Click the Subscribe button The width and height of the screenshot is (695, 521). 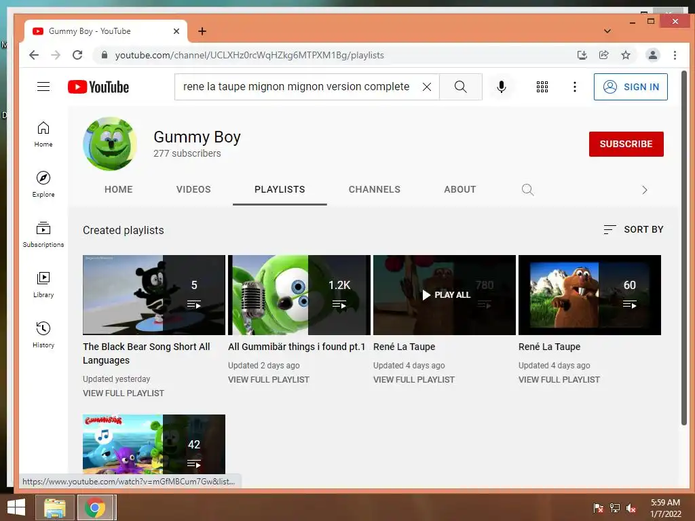click(626, 144)
